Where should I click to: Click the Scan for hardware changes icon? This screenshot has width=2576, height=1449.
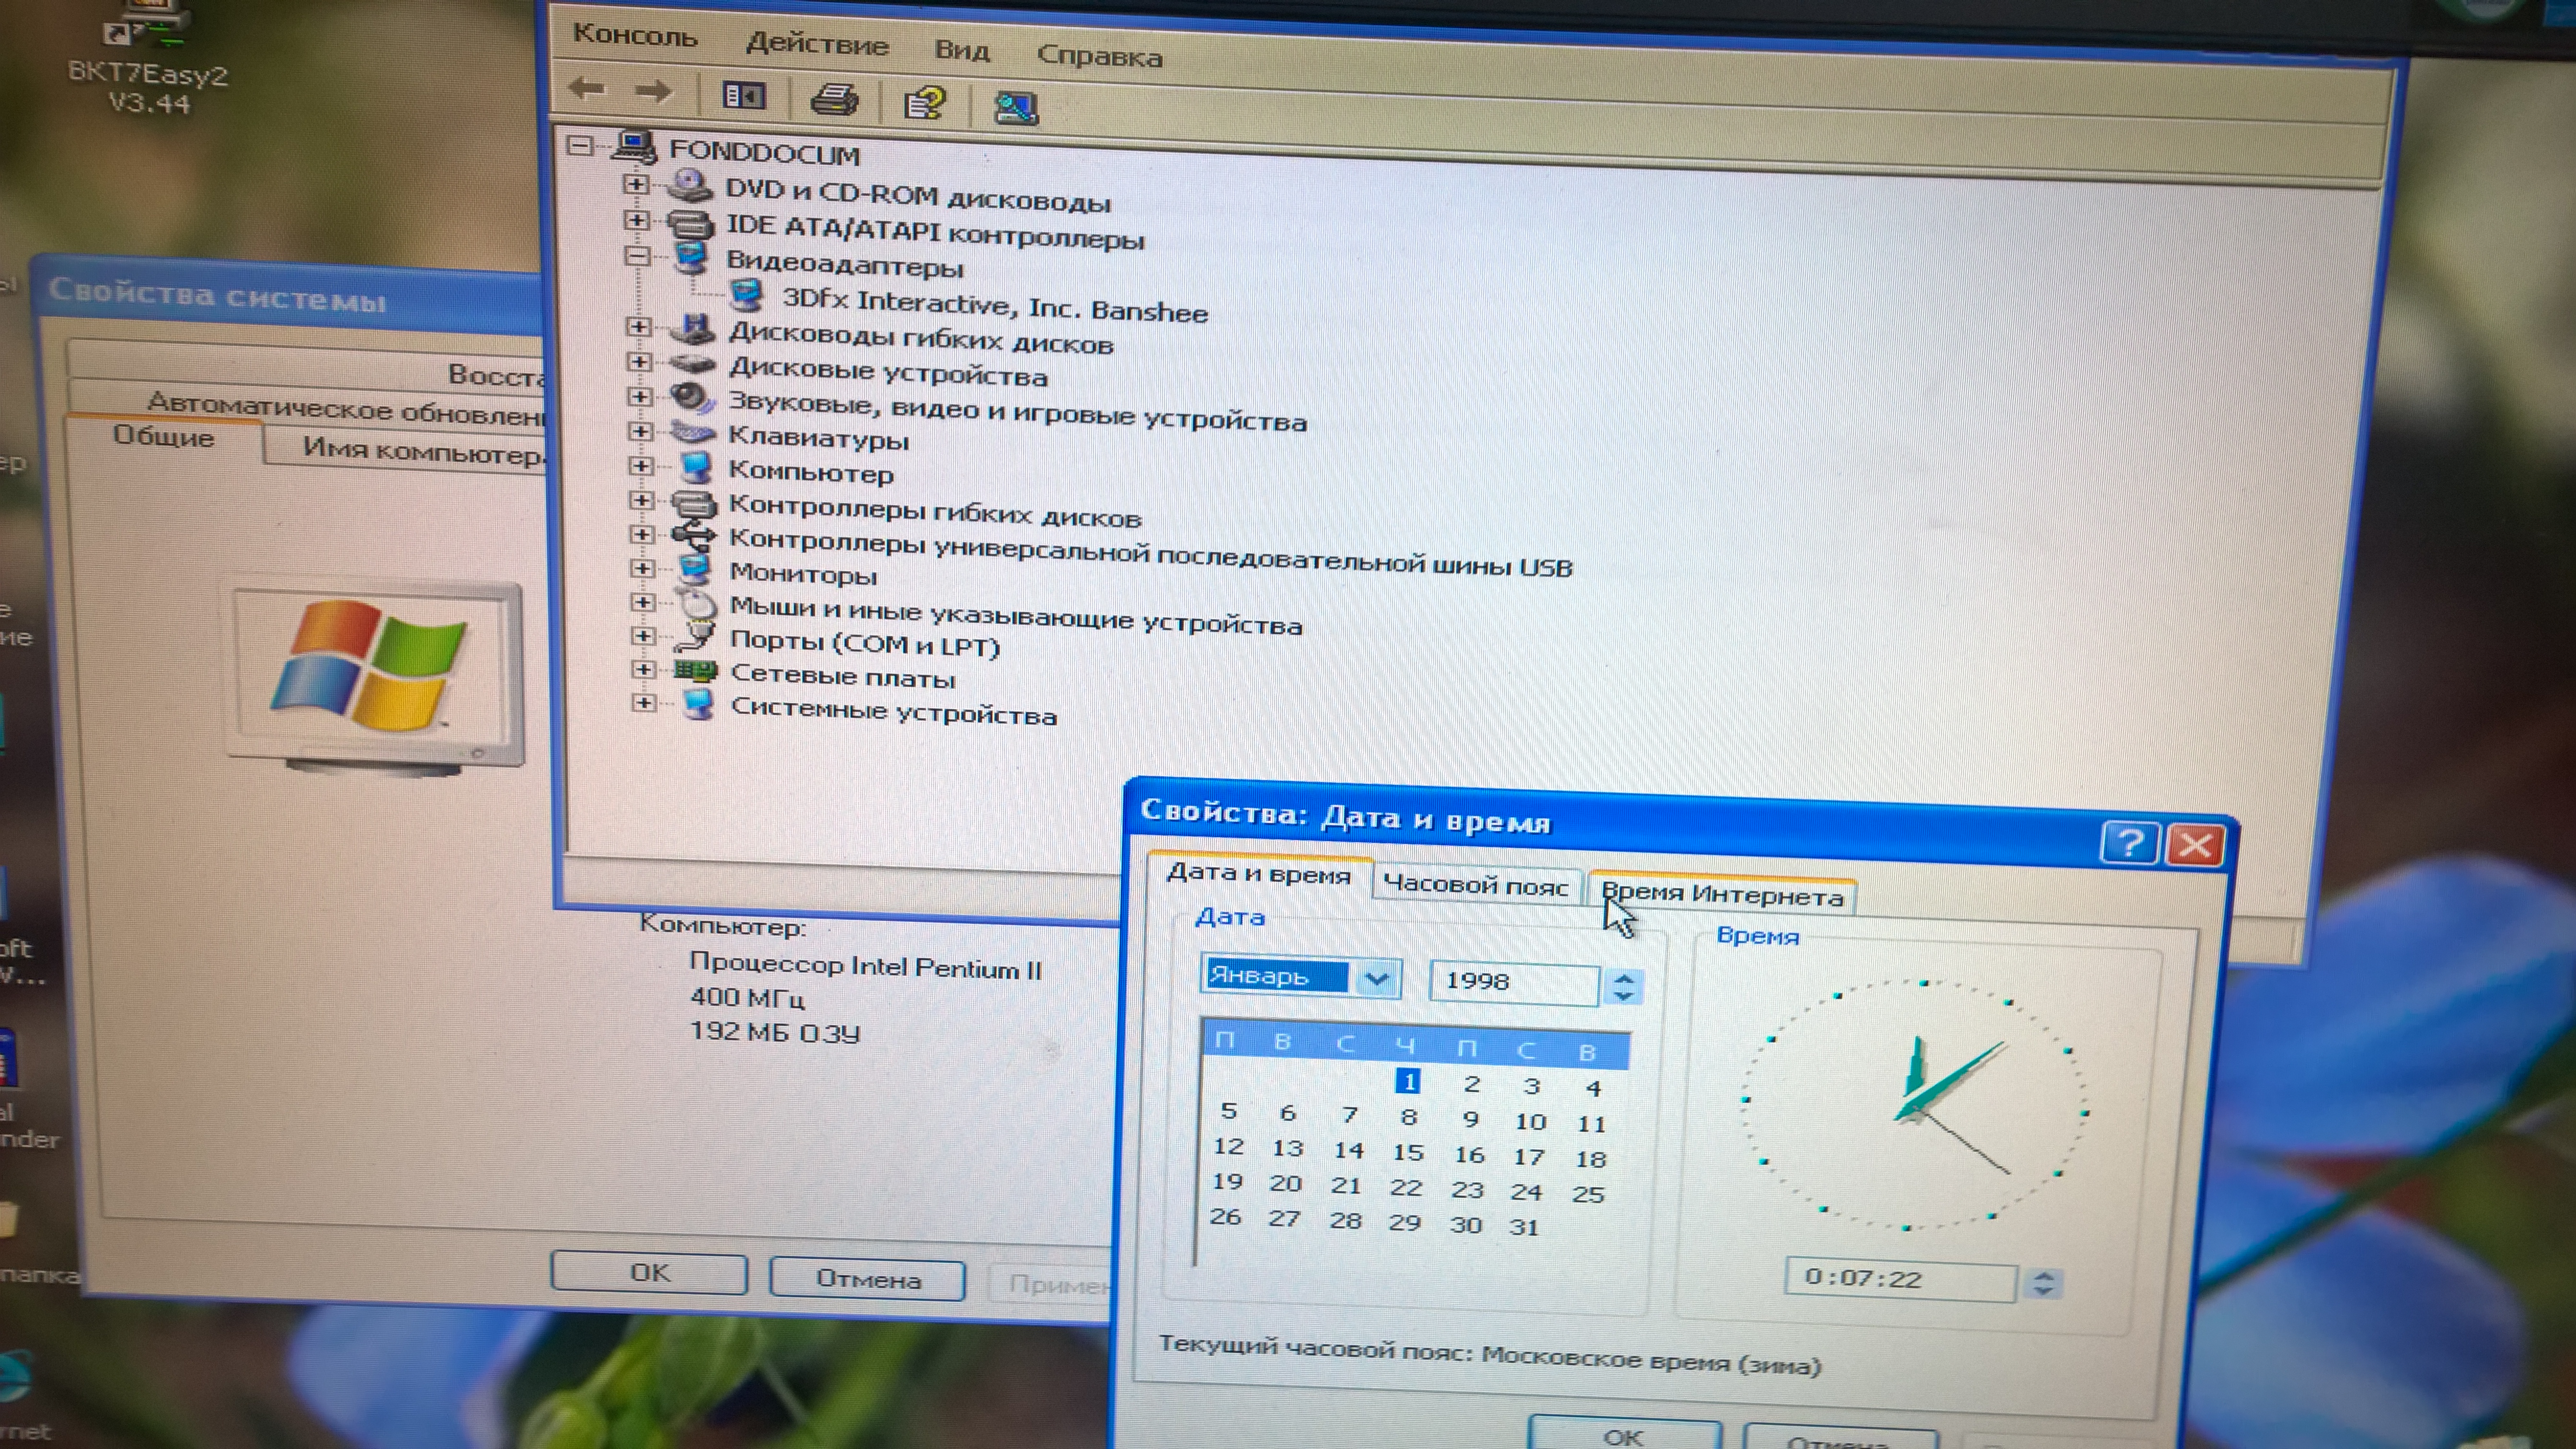[1015, 107]
